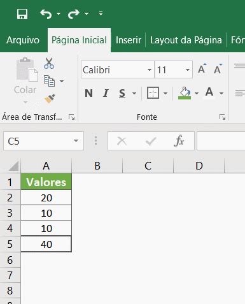Viewport: 245px width, 304px height.
Task: Select the Format Painter brush icon
Action: [x=50, y=99]
